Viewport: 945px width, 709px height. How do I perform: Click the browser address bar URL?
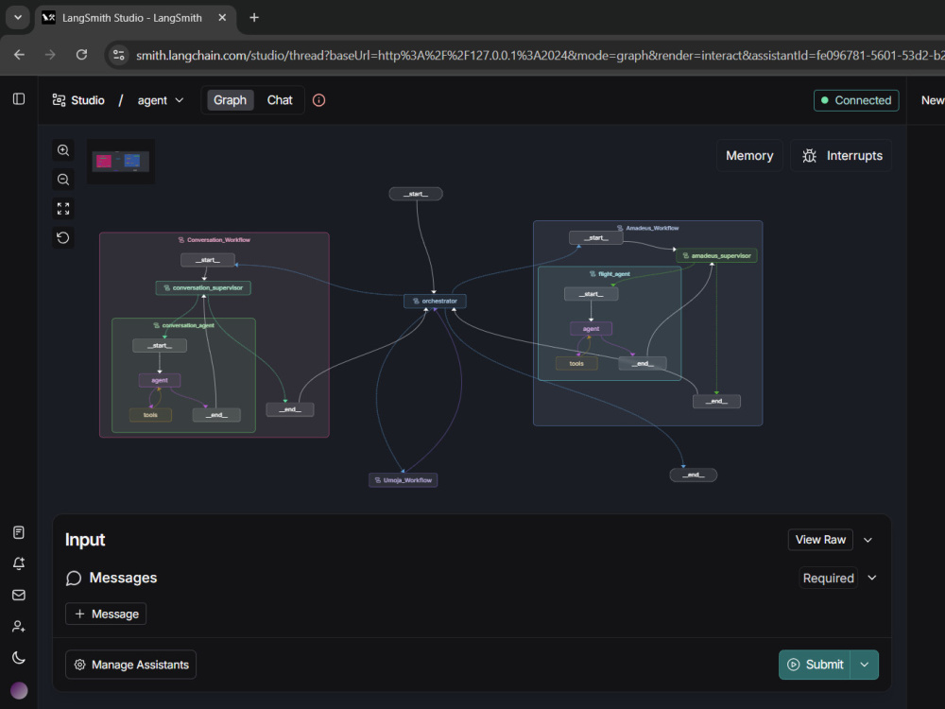[540, 55]
